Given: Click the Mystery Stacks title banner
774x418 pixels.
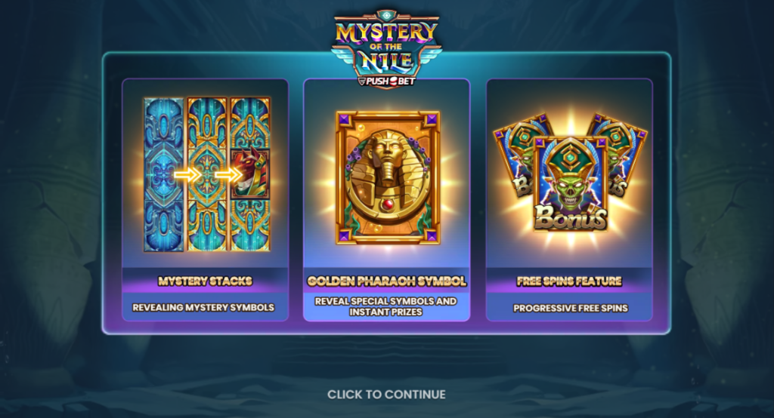Looking at the screenshot, I should 205,281.
